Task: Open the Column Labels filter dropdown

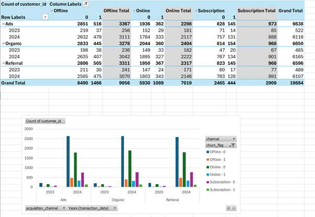Action: point(86,4)
